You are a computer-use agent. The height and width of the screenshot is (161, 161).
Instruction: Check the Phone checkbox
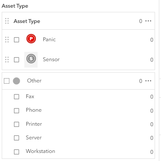(x=17, y=110)
